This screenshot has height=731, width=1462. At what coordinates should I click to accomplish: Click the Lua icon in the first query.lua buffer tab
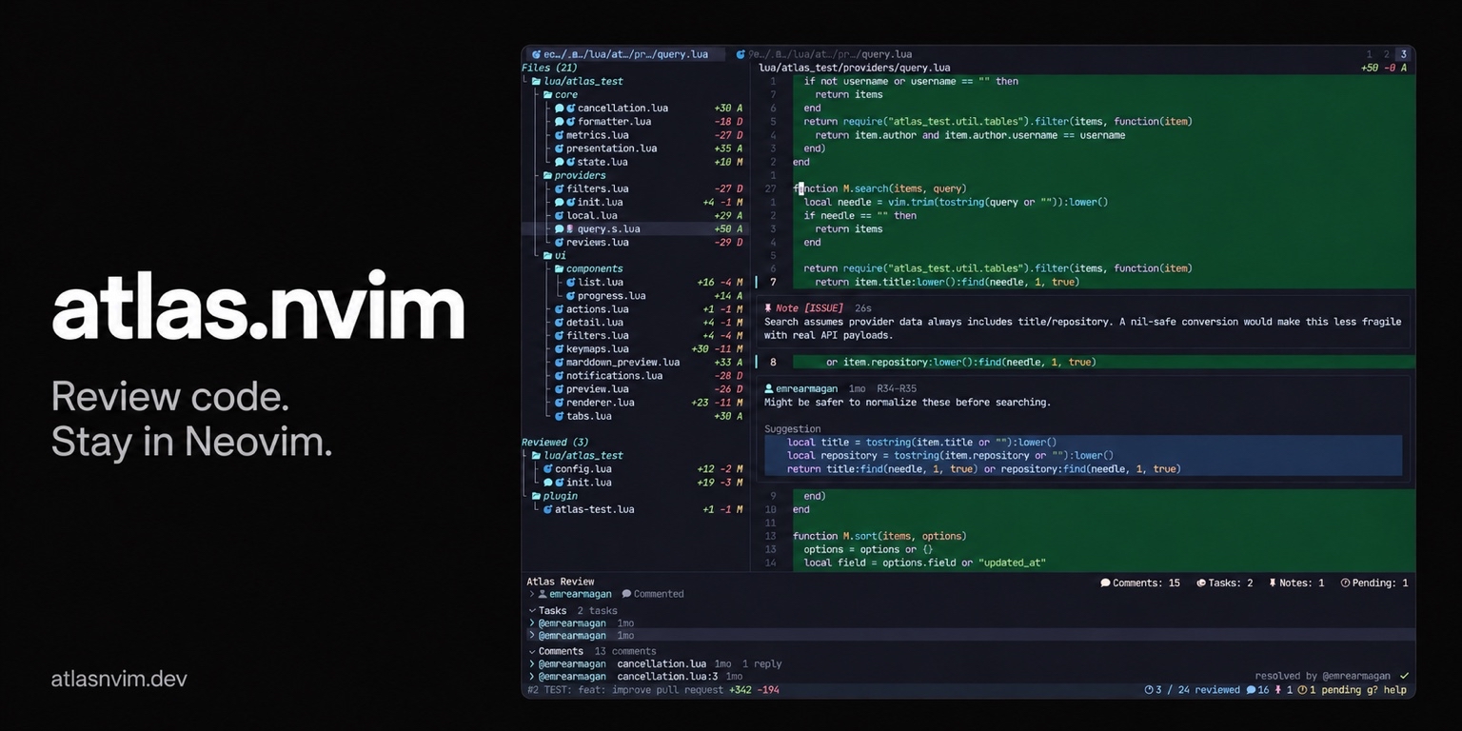[x=536, y=54]
